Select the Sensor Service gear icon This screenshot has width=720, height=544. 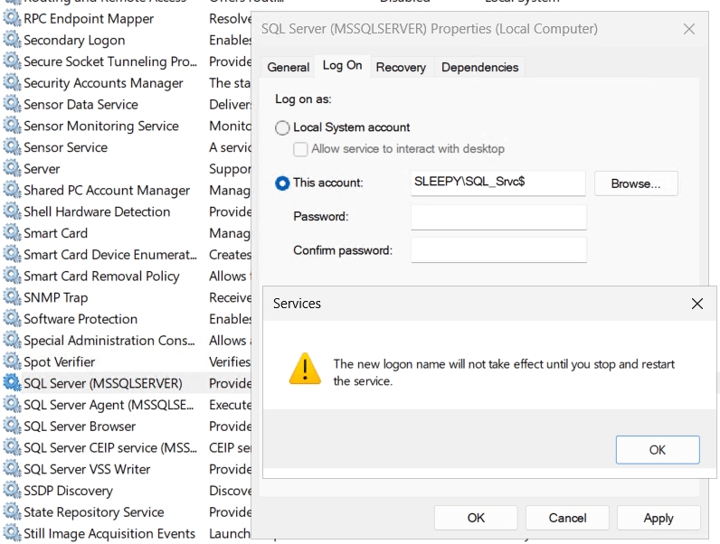[x=12, y=147]
